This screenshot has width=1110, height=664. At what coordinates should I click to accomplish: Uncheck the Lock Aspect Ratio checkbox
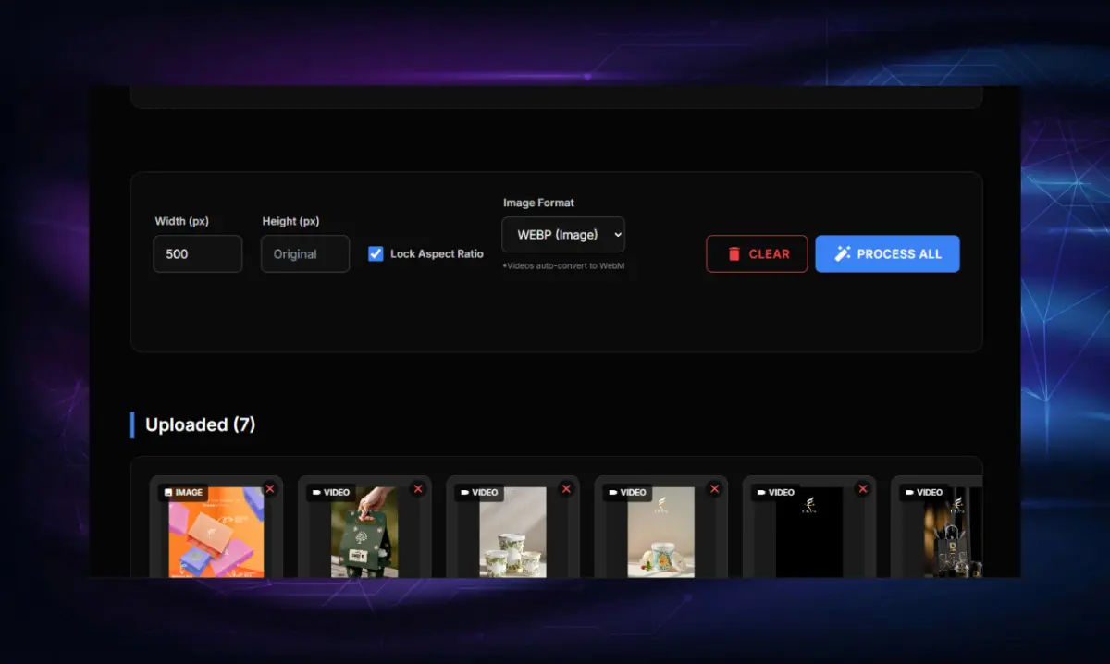point(376,253)
